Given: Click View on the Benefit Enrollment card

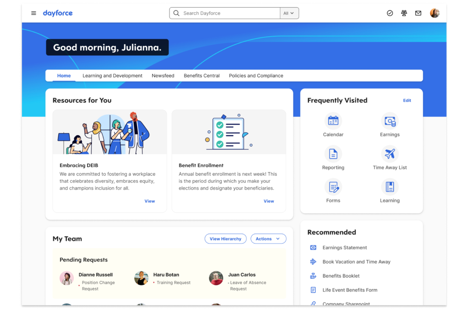Looking at the screenshot, I should click(269, 201).
